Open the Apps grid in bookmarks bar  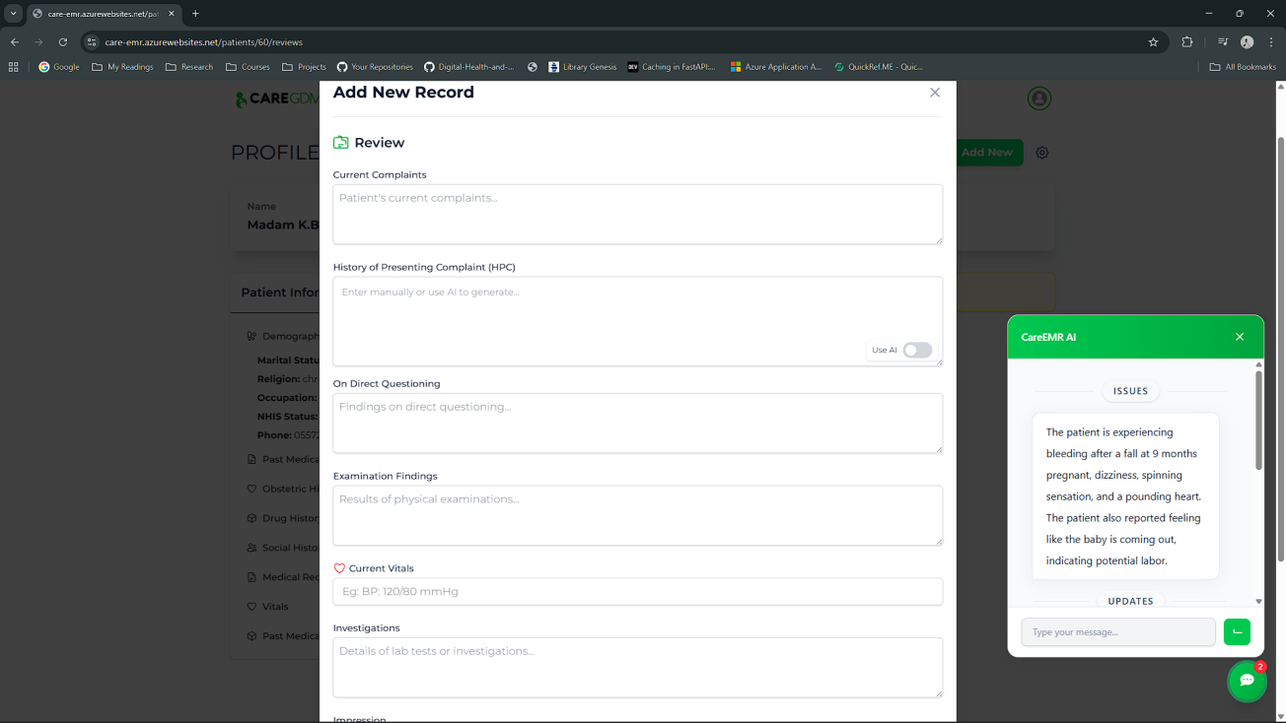(13, 67)
